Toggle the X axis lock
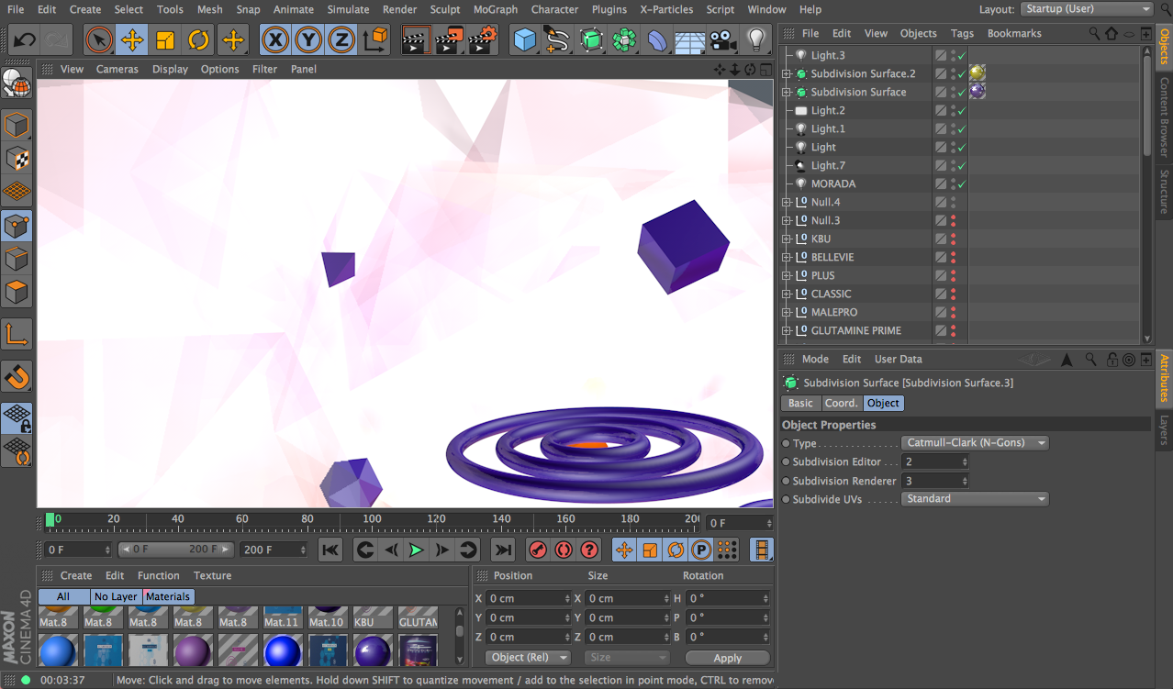This screenshot has height=689, width=1173. point(275,40)
